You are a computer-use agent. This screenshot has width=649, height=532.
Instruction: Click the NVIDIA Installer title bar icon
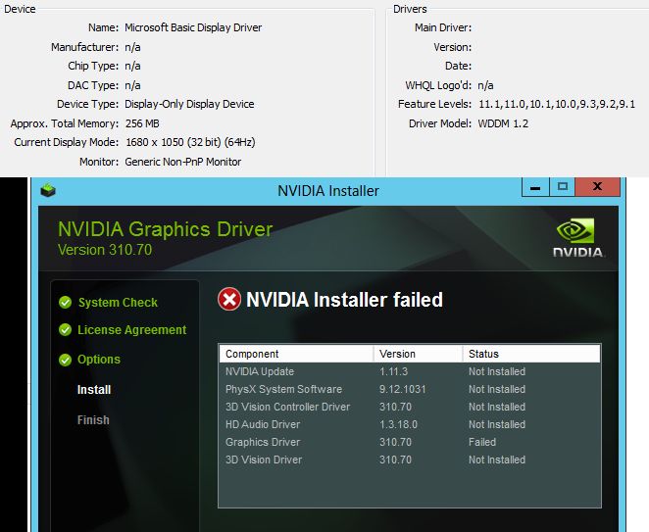click(x=48, y=190)
